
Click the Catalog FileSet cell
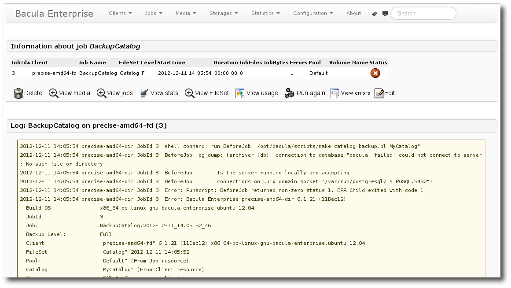click(129, 74)
